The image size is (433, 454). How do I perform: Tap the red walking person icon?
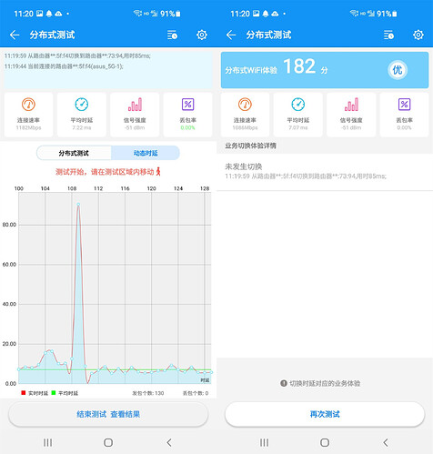pos(158,172)
